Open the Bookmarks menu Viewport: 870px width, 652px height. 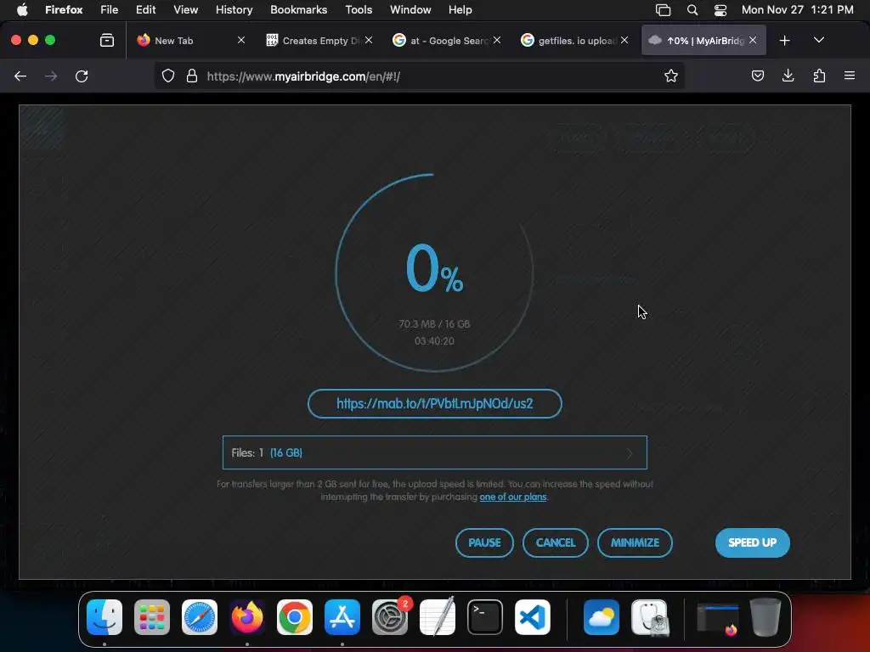coord(298,10)
